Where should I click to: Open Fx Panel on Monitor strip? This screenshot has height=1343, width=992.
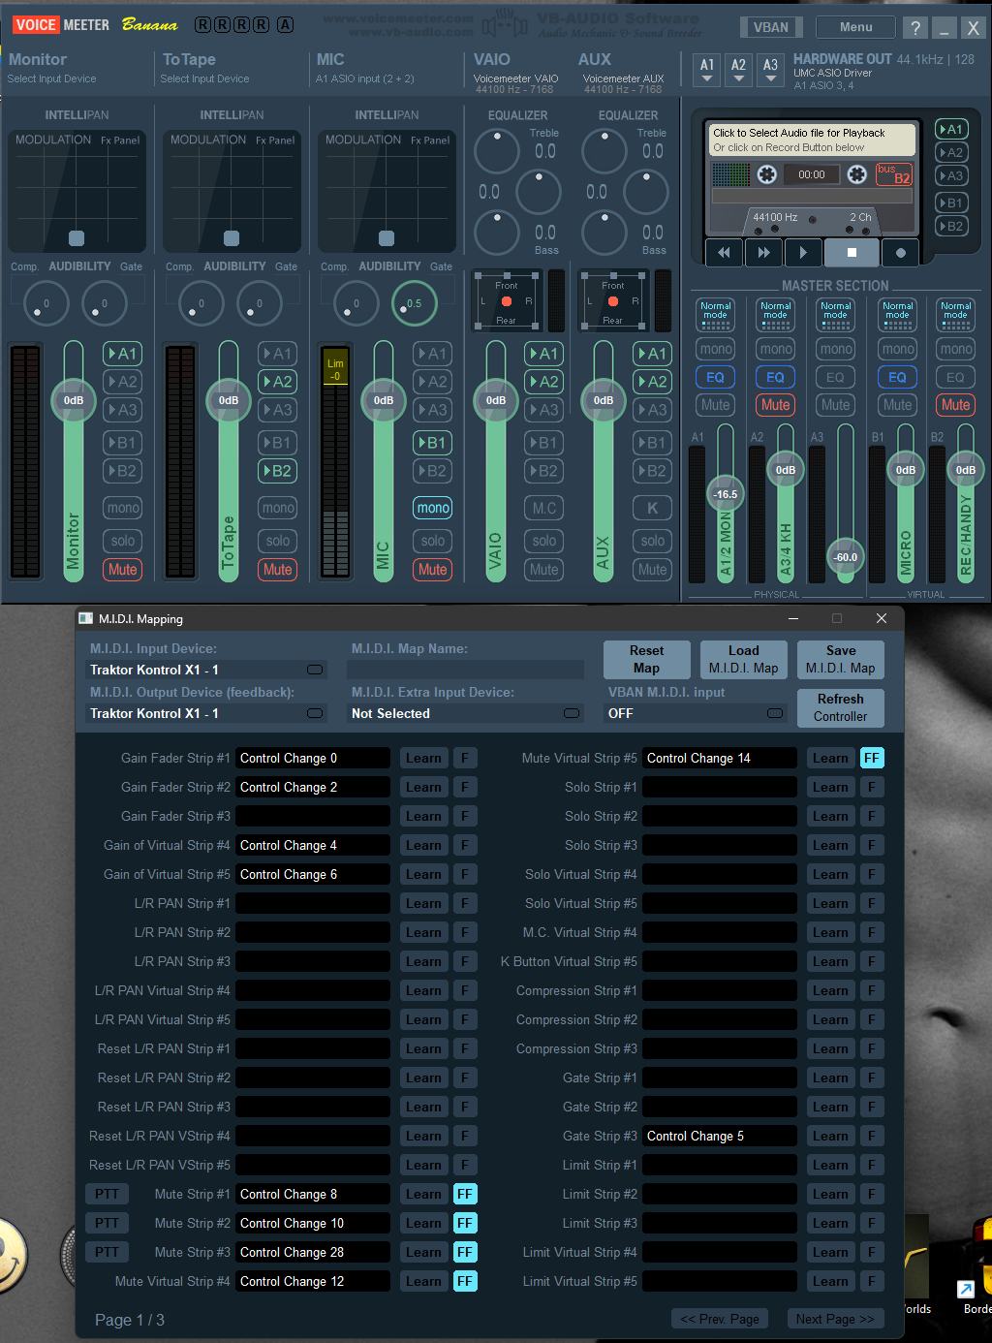120,141
